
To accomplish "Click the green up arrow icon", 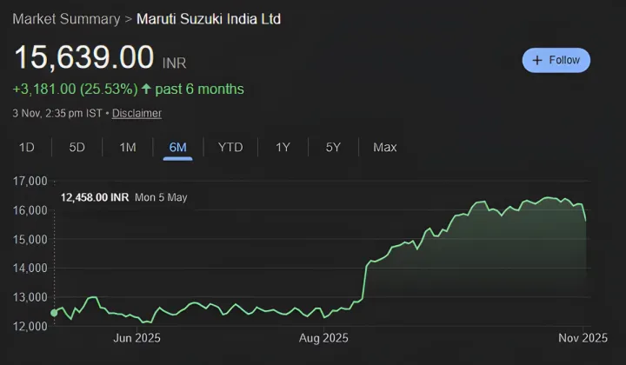I will coord(146,89).
